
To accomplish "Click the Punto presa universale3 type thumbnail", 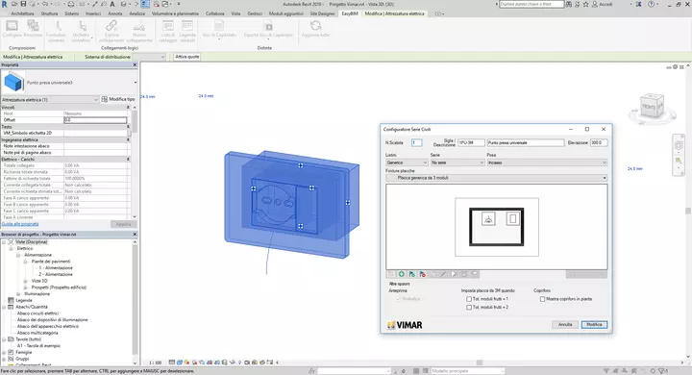I will pyautogui.click(x=13, y=82).
